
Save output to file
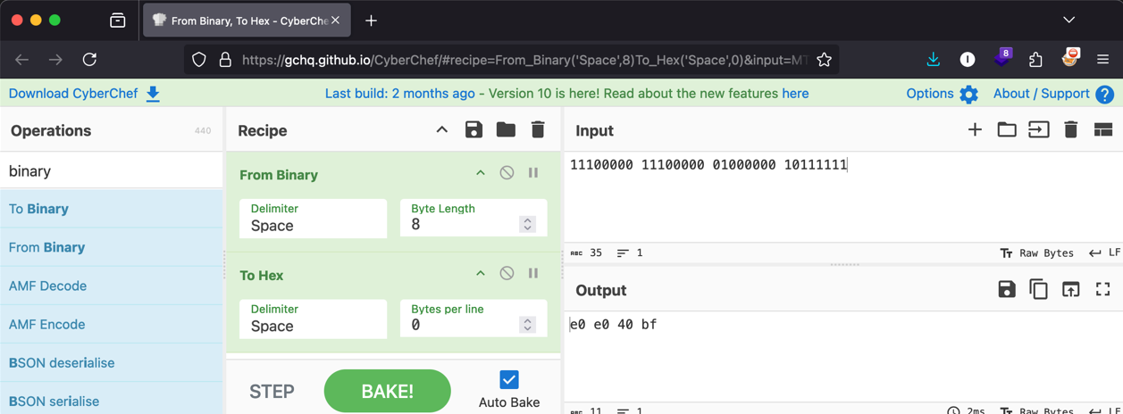[x=1007, y=289]
